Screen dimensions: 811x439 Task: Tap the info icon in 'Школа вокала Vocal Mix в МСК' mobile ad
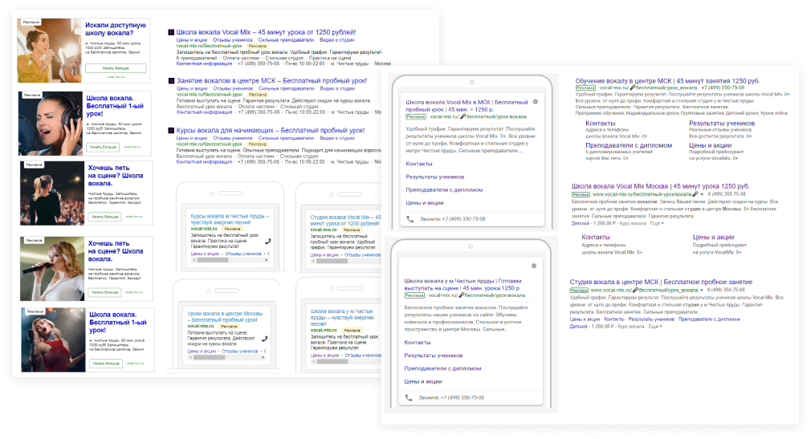tap(536, 102)
